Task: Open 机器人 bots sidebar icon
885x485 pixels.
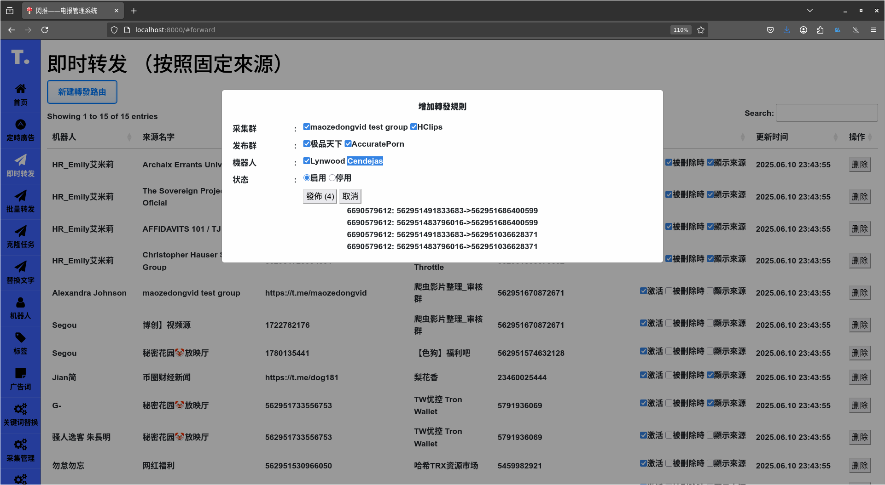Action: pos(20,308)
